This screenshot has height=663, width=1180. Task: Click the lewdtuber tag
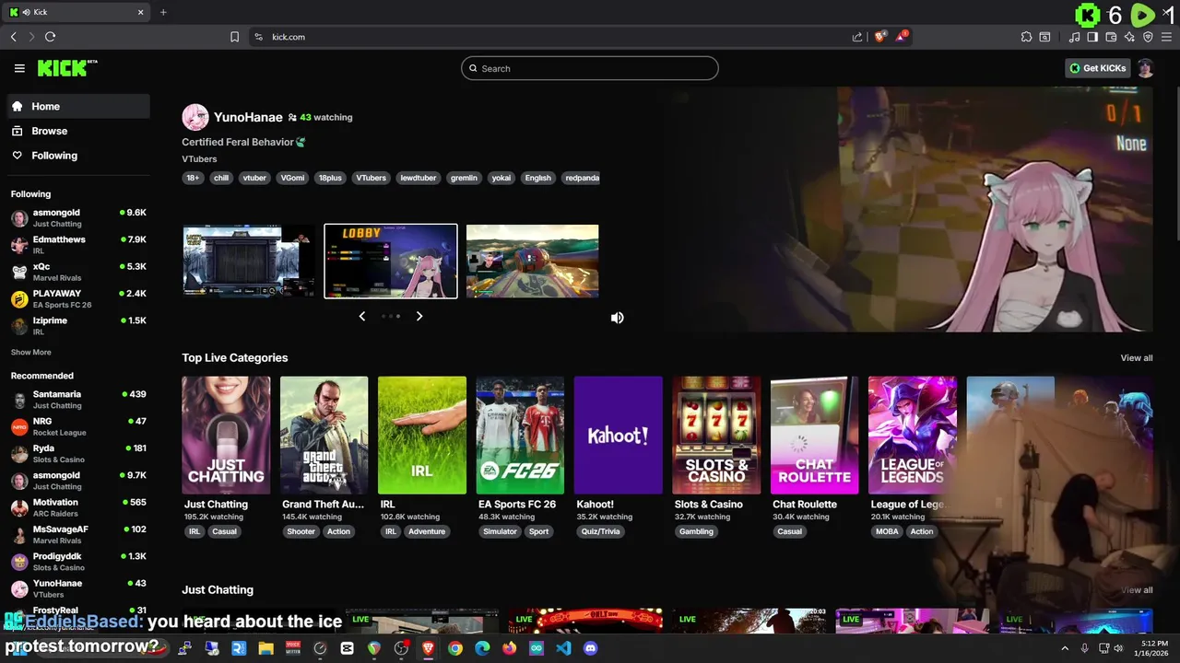click(x=419, y=178)
